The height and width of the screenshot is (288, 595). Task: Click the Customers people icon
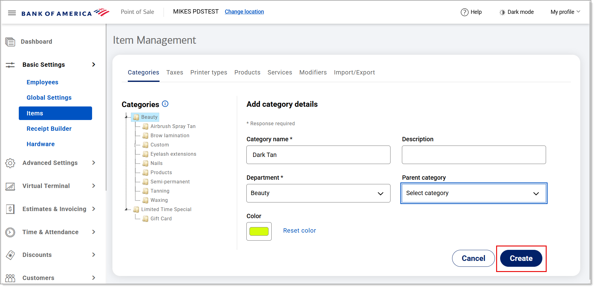pyautogui.click(x=10, y=278)
